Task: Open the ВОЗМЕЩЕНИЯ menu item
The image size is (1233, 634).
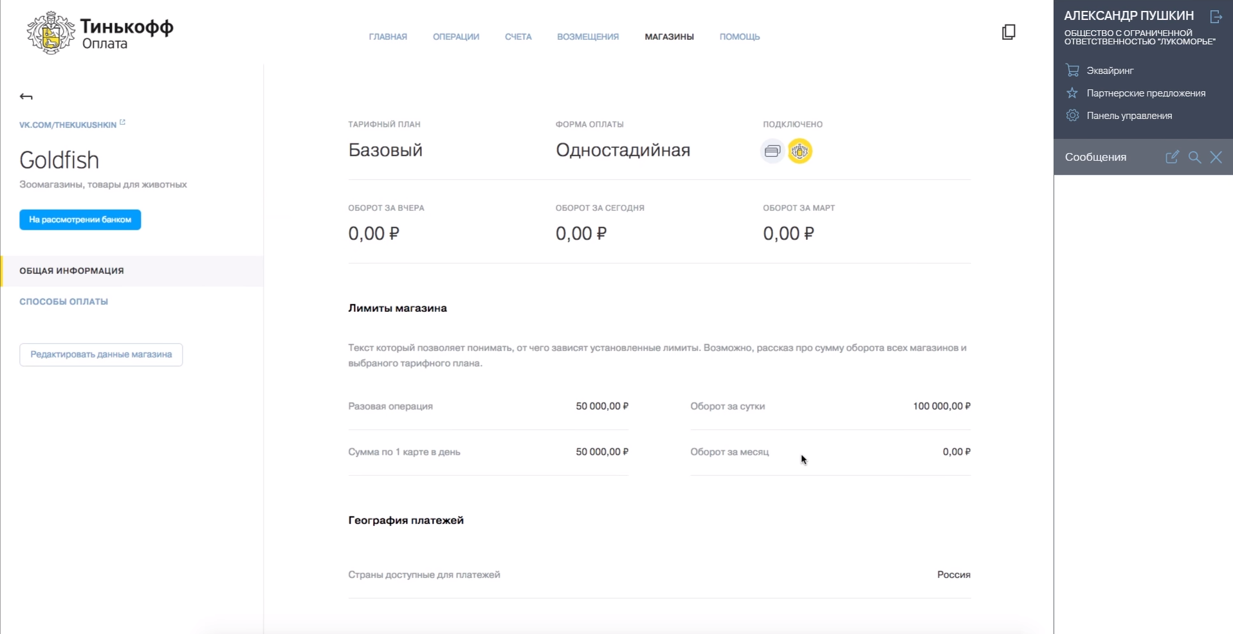Action: point(588,37)
